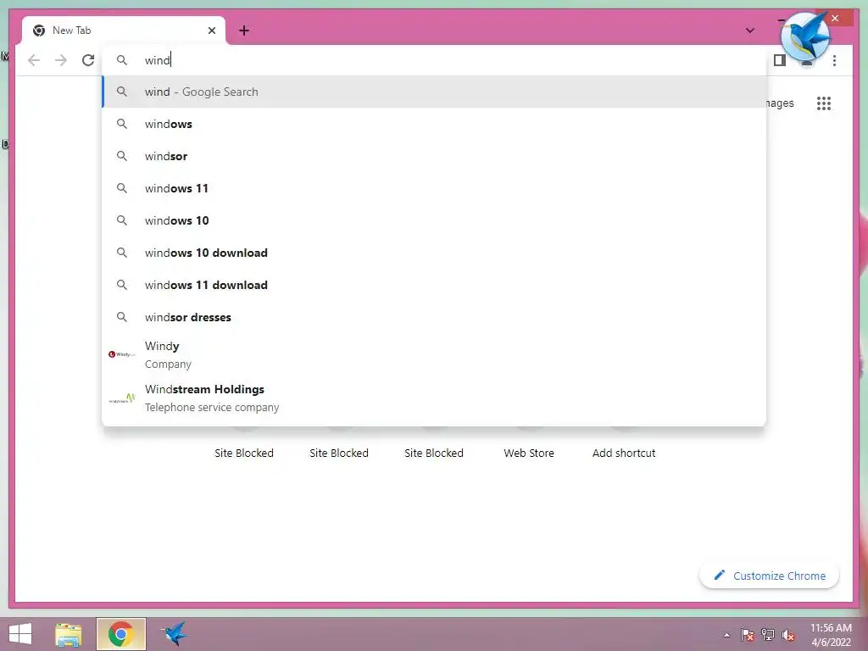Click the search icon beside windows 11
The image size is (868, 651).
point(122,188)
